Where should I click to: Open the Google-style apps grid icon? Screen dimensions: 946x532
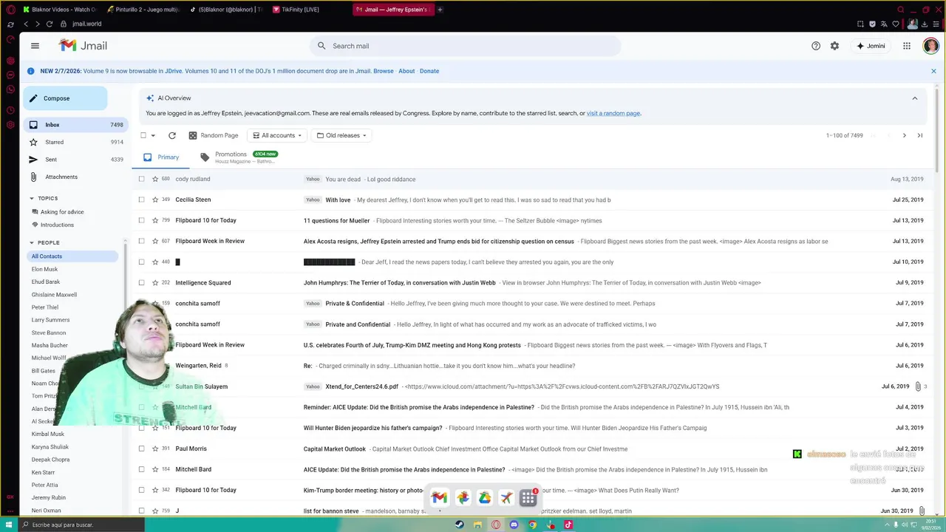907,46
